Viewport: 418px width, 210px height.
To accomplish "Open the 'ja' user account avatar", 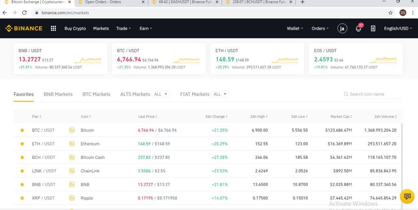I will point(342,28).
